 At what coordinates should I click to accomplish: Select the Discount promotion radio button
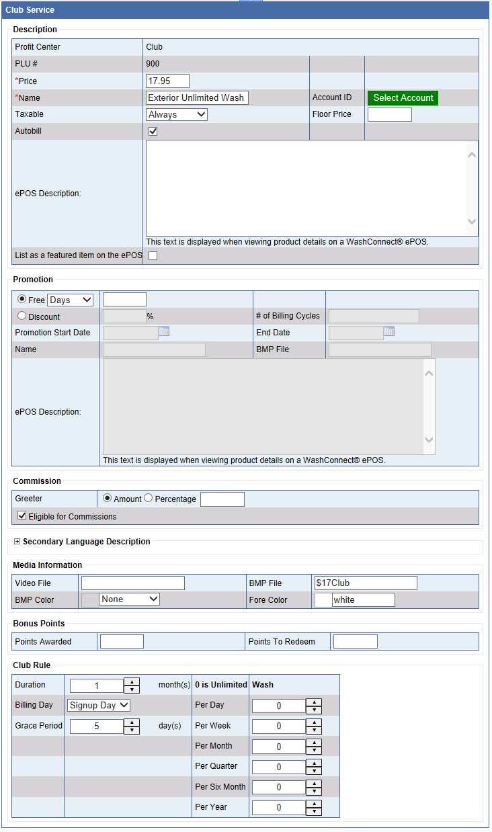[22, 316]
